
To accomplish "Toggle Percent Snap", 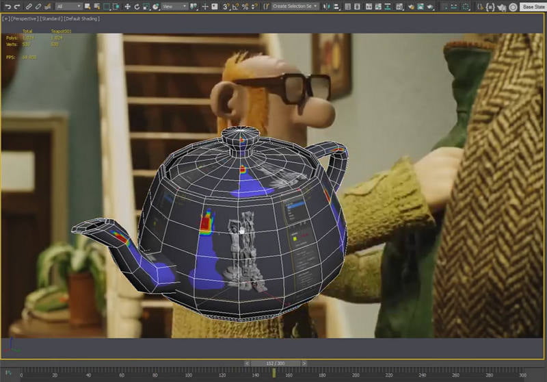I will tap(245, 7).
